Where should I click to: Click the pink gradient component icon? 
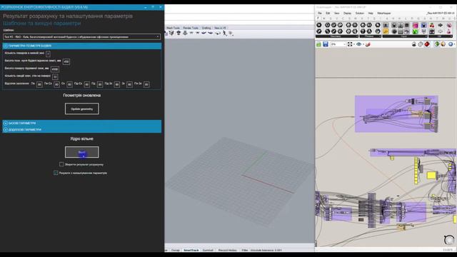coord(416,26)
